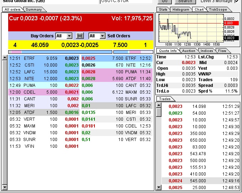This screenshot has height=193, width=242.
Task: Select the Chart tab
Action: [199, 9]
